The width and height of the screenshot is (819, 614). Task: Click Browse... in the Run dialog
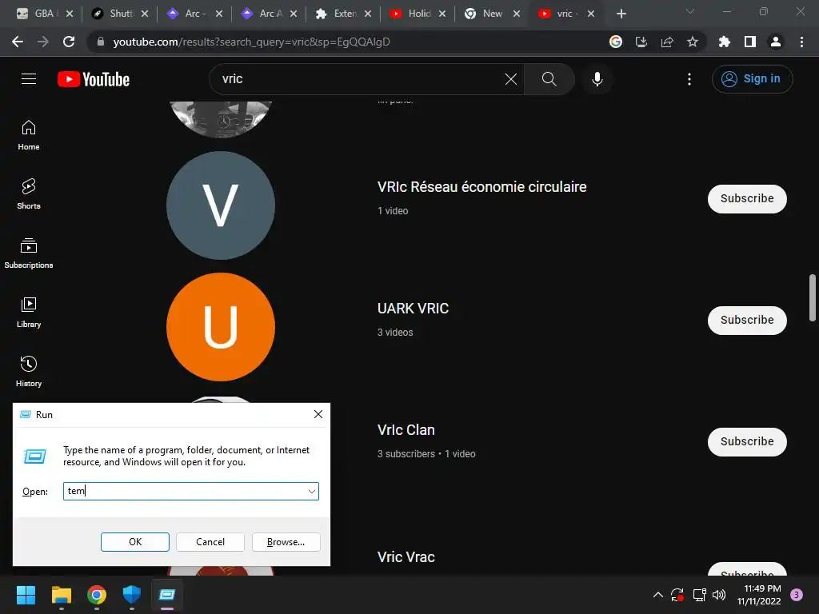(x=286, y=542)
